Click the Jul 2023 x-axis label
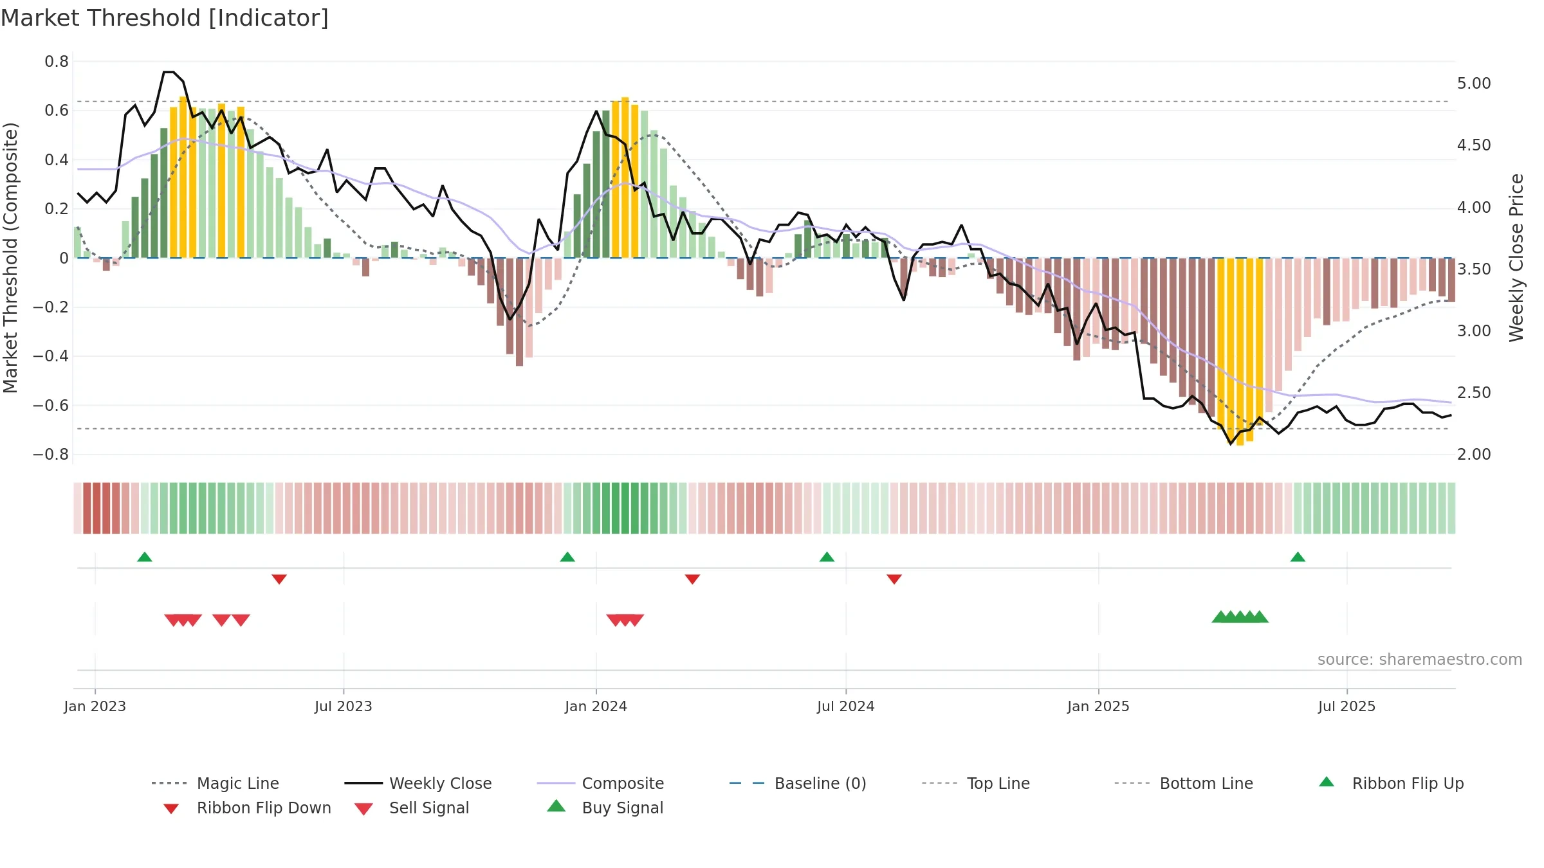1544x868 pixels. point(344,706)
